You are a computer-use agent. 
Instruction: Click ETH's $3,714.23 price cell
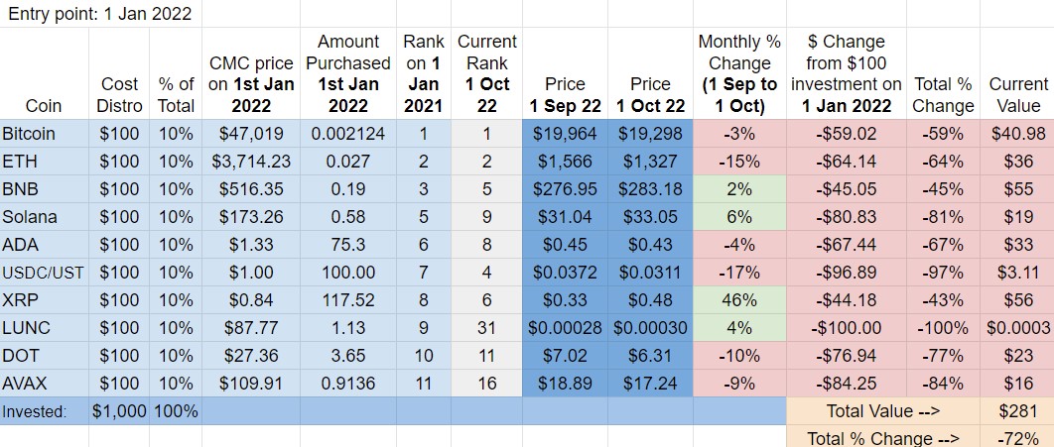(251, 162)
